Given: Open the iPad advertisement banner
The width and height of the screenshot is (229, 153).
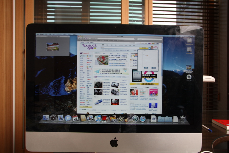Looking at the screenshot, I should pyautogui.click(x=144, y=77).
